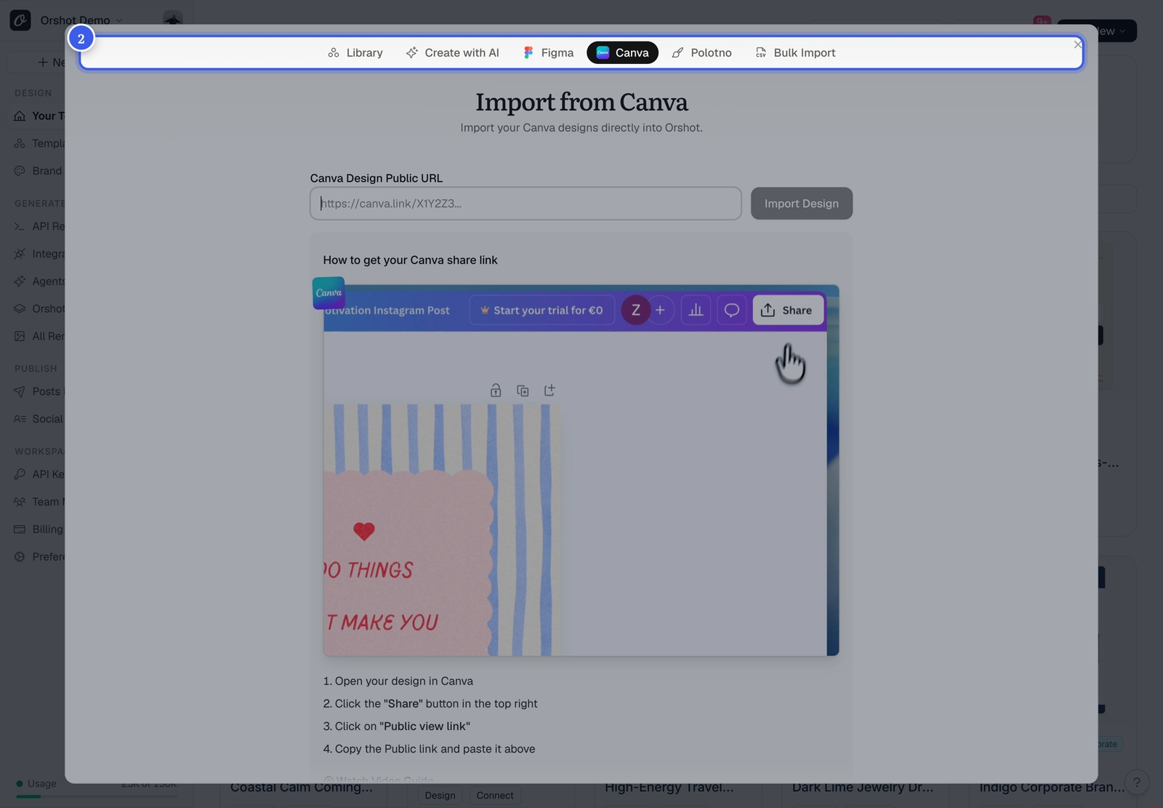
Task: Open the Orshot Demo workspace dropdown
Action: tap(81, 20)
